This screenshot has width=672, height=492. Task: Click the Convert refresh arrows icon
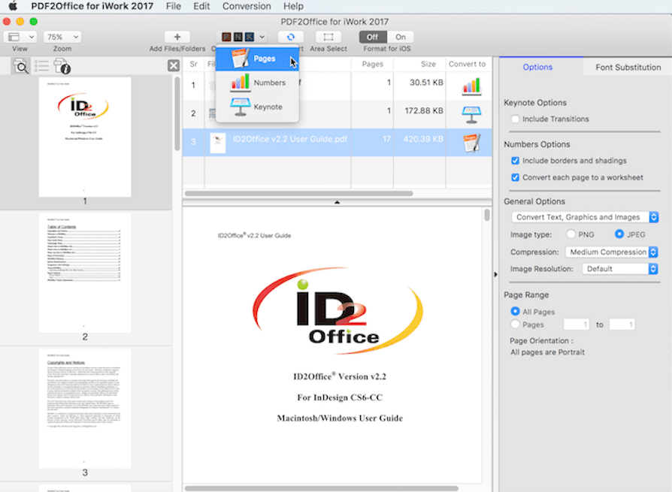(x=289, y=37)
